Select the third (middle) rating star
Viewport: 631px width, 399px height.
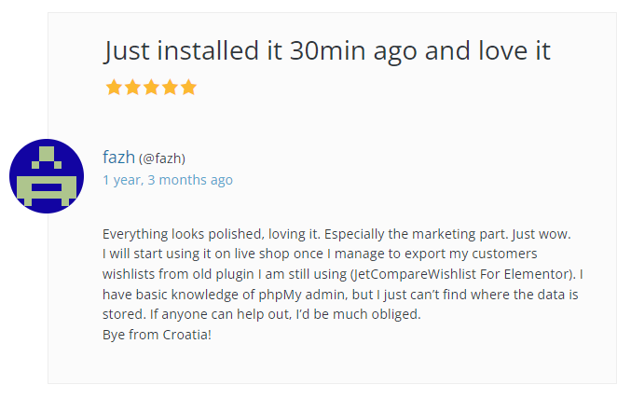151,88
